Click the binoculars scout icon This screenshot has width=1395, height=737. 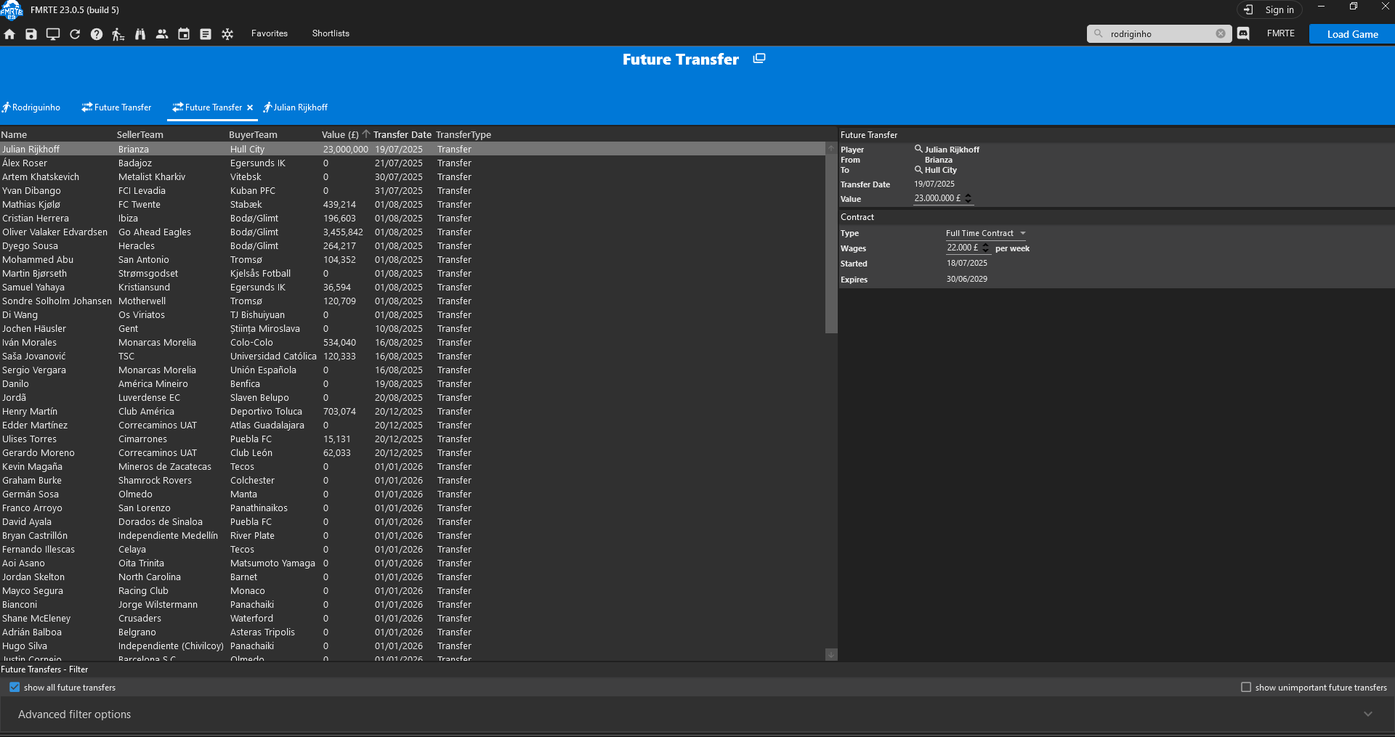140,34
